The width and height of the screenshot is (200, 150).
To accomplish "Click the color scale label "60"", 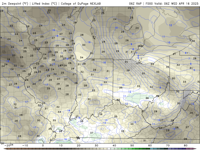I will pos(150,145).
